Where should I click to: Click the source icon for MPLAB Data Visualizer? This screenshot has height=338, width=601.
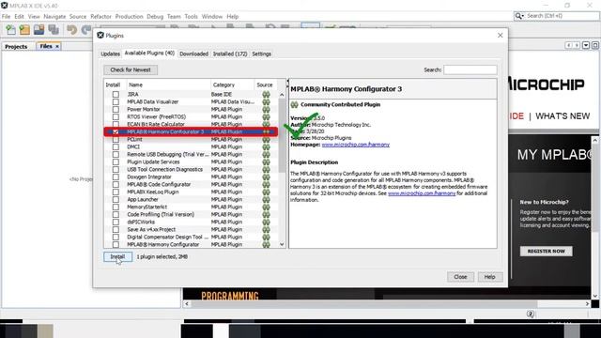(266, 102)
